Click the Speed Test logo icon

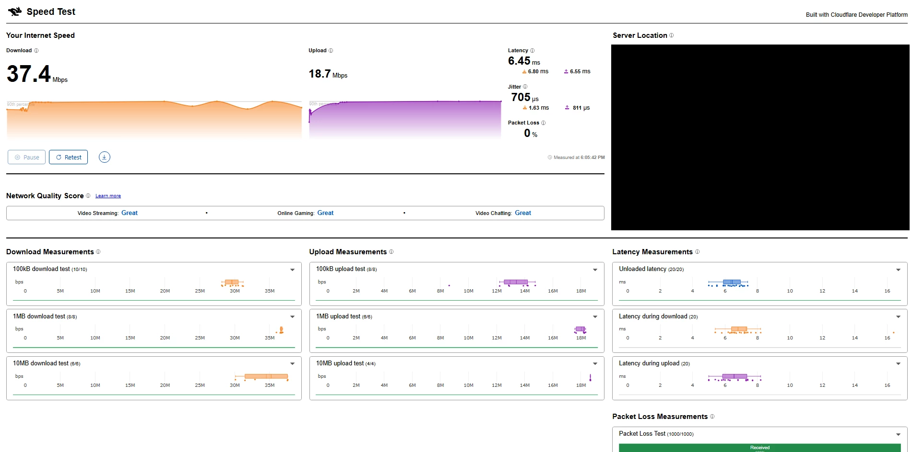[x=15, y=11]
